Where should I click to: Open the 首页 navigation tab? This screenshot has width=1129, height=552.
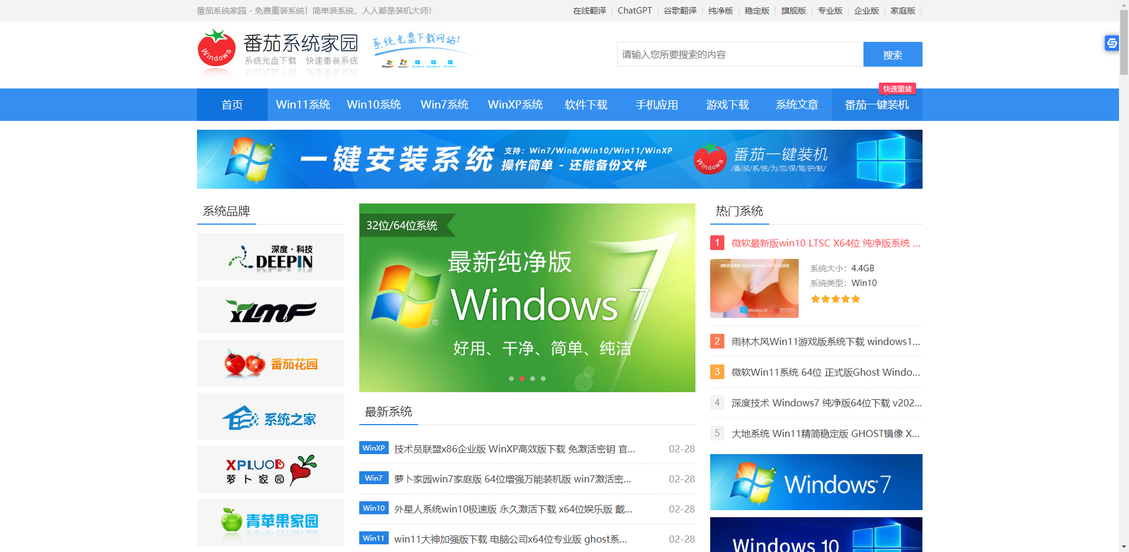point(232,105)
